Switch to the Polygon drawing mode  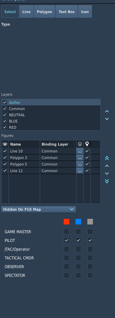44,12
